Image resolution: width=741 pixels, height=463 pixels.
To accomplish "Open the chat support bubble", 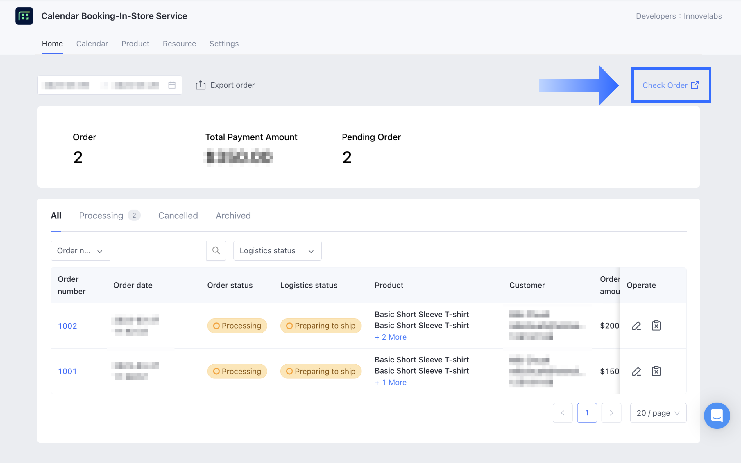I will pyautogui.click(x=717, y=416).
